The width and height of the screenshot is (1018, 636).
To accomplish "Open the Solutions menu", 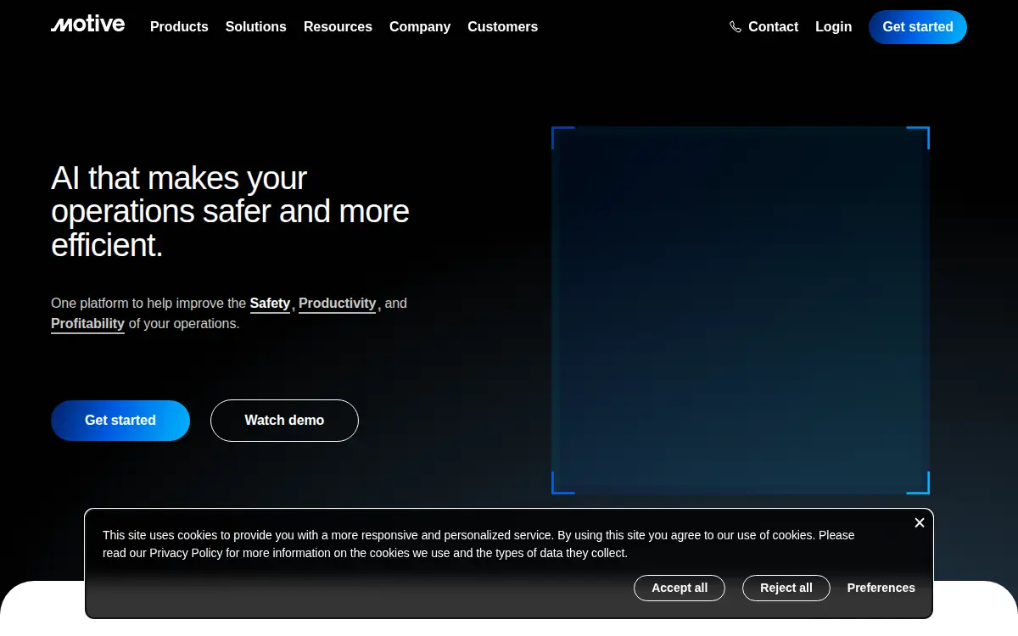I will pos(256,27).
